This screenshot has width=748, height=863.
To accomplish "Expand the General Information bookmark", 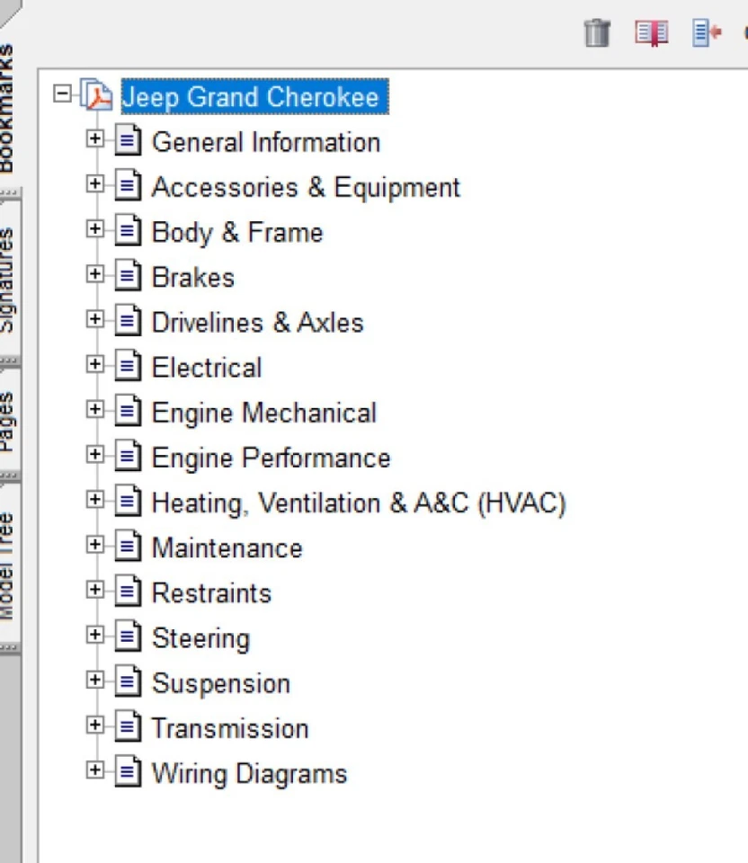I will 95,138.
